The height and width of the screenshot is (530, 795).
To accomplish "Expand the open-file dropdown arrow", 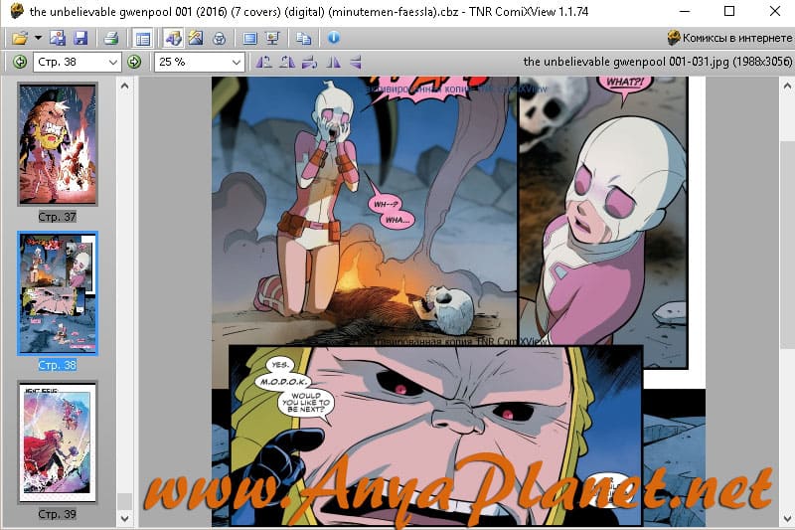I will pyautogui.click(x=38, y=38).
